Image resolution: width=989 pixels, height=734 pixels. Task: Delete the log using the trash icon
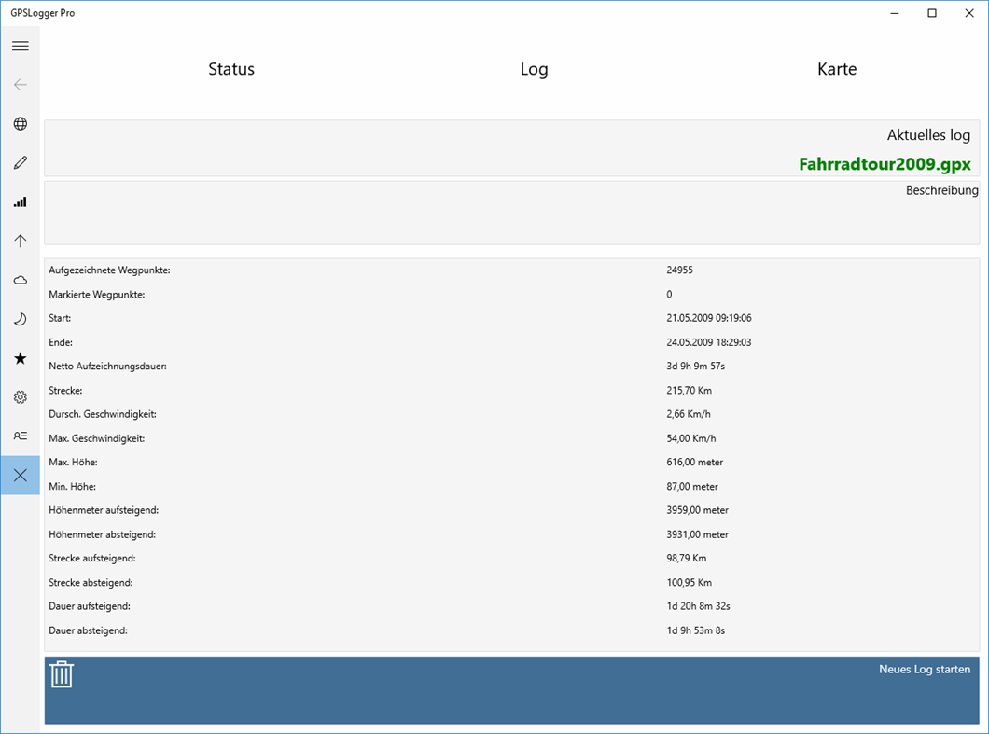click(x=62, y=673)
